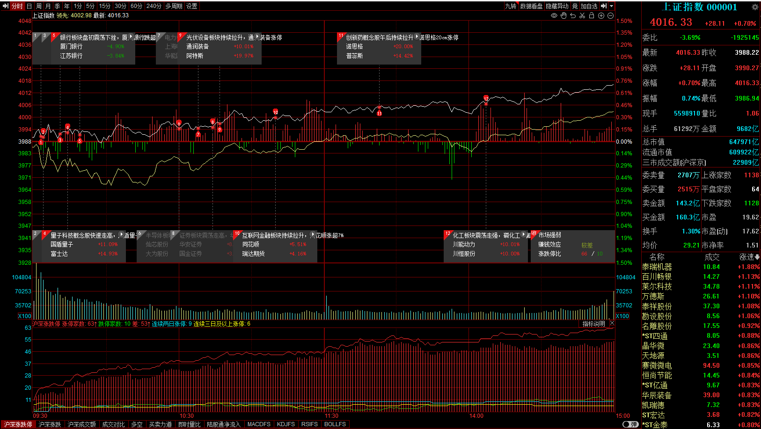Image resolution: width=761 pixels, height=429 pixels.
Task: Open the dropdown arrow after 加自选
Action: pyautogui.click(x=611, y=6)
